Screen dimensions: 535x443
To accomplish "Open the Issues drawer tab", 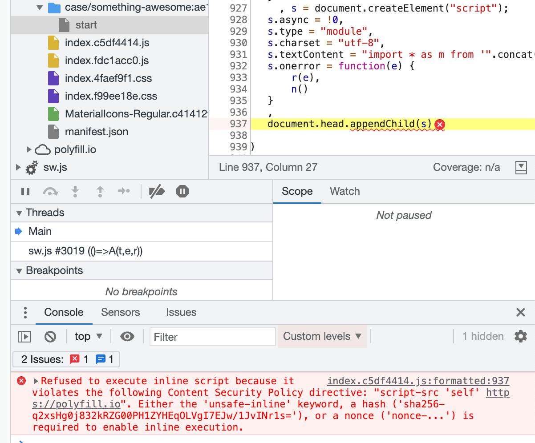I will pos(181,312).
